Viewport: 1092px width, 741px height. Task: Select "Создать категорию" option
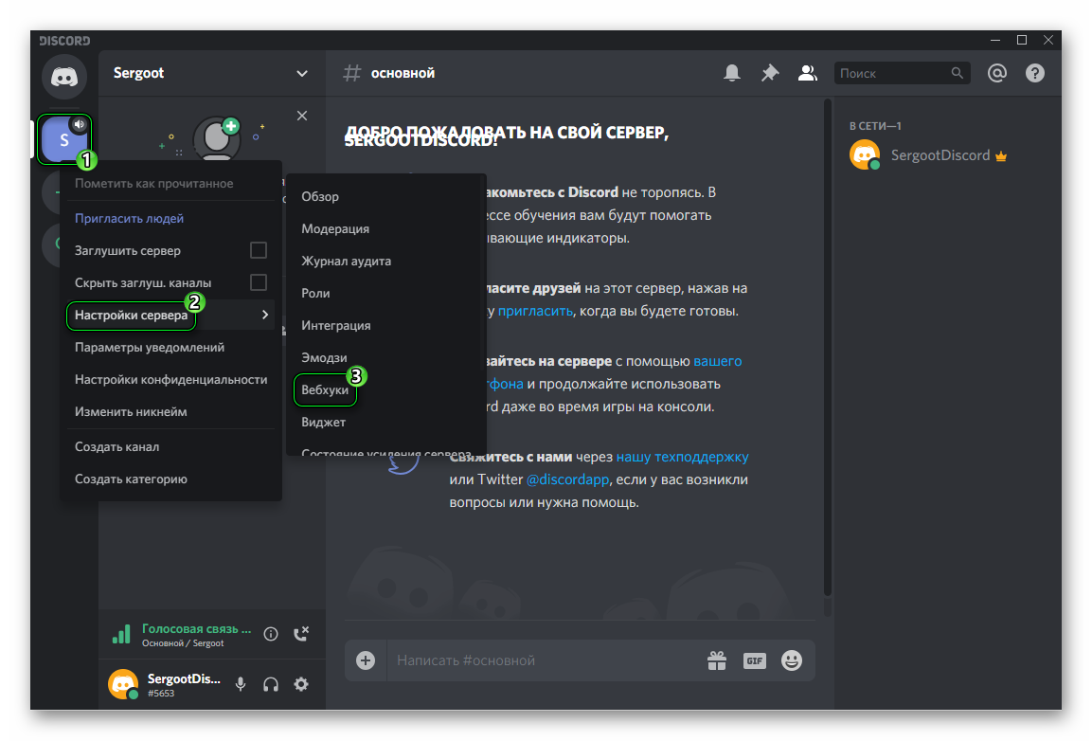[170, 479]
